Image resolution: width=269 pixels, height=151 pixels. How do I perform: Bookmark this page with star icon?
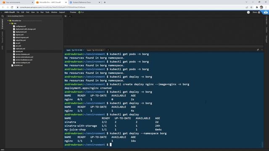tap(251, 8)
